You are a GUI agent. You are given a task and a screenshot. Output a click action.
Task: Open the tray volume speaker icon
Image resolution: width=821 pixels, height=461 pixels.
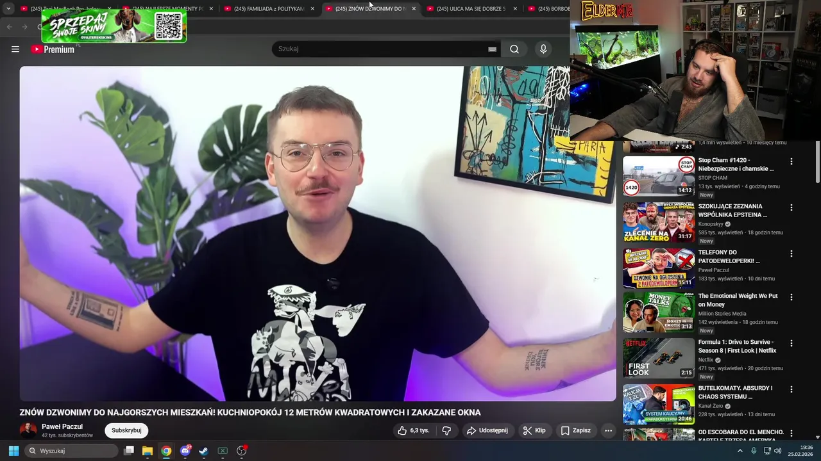777,451
